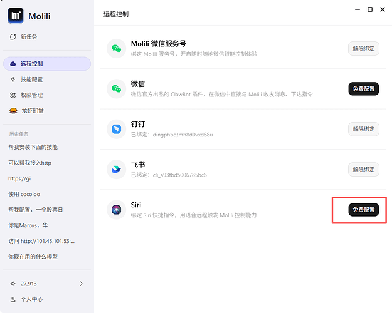
Task: Click the 飞书 title text
Action: 138,165
